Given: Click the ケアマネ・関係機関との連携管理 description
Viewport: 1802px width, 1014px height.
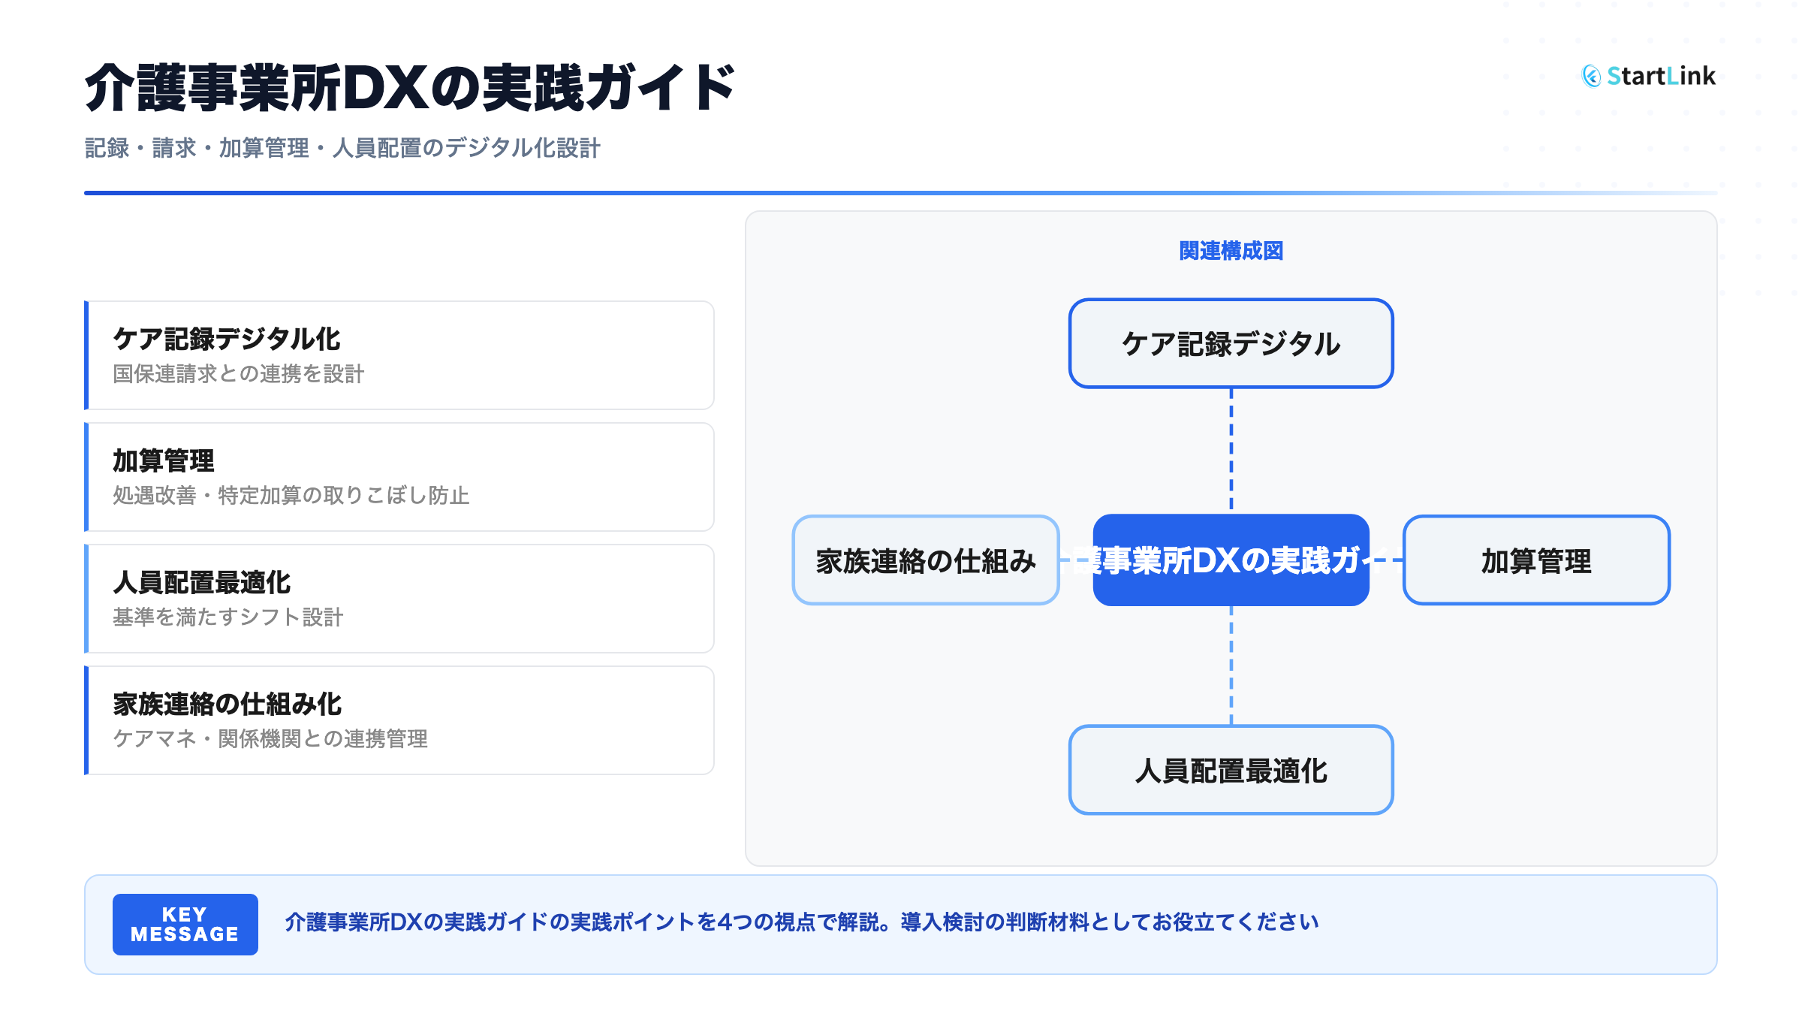Looking at the screenshot, I should tap(270, 739).
